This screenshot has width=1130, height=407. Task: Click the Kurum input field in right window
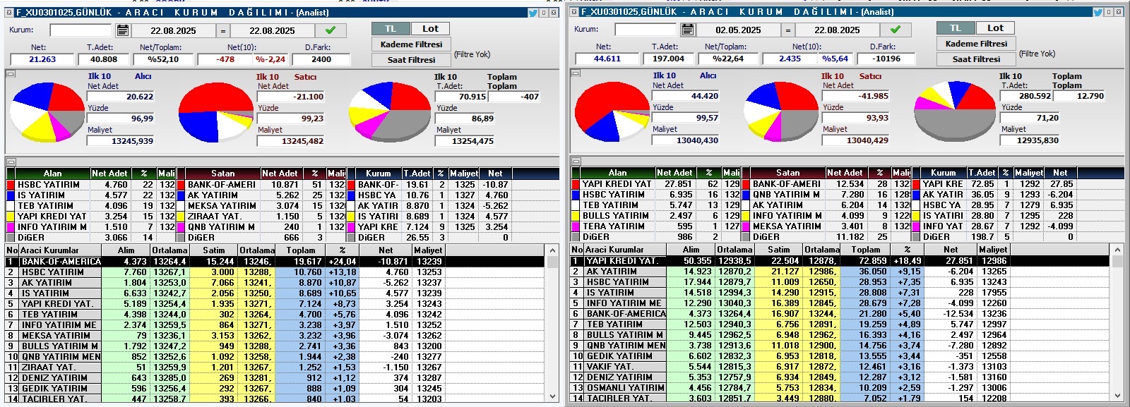coord(646,30)
